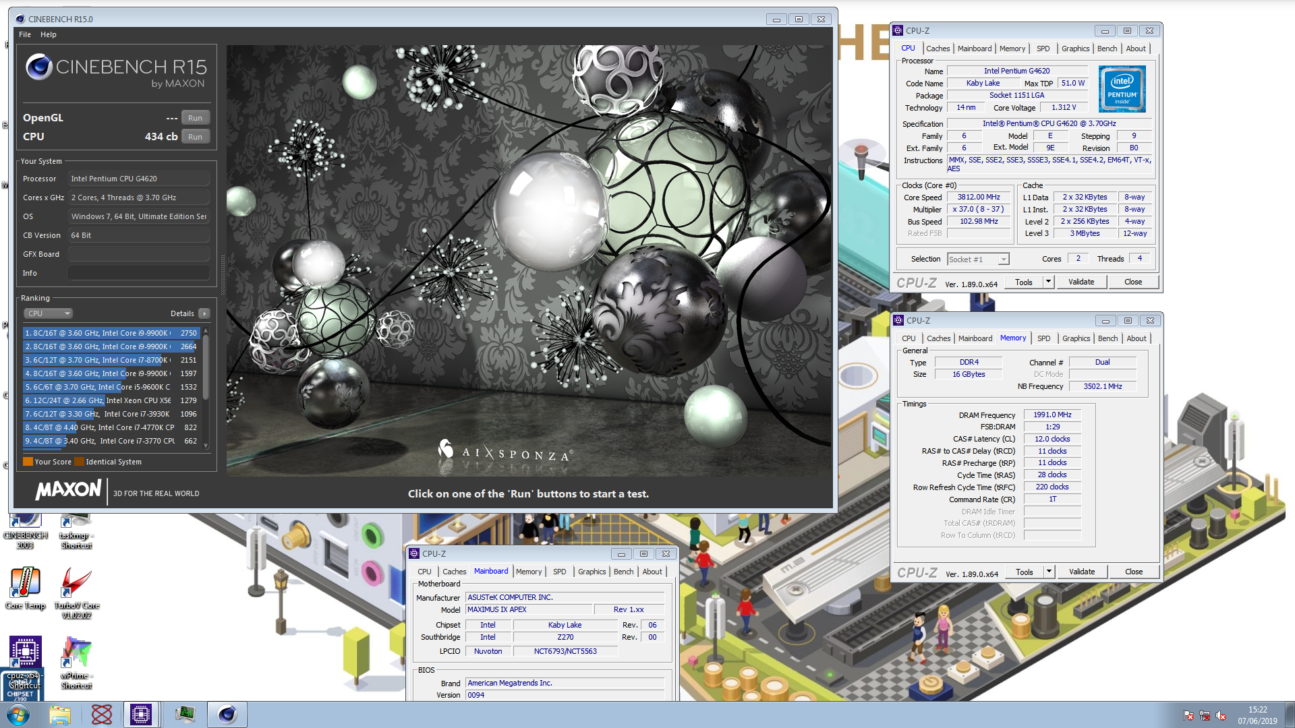This screenshot has height=728, width=1295.
Task: Click Tools button in the Memory CPU-Z window
Action: 1024,572
